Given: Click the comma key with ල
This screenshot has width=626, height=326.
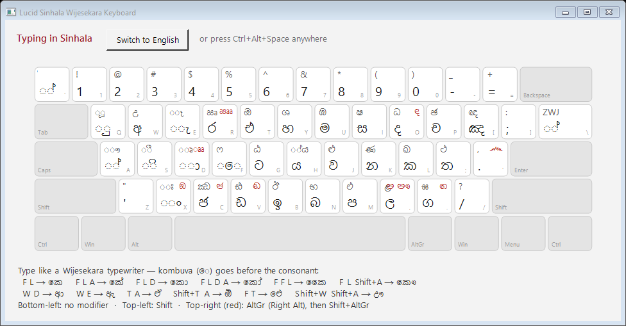Looking at the screenshot, I should coord(397,196).
